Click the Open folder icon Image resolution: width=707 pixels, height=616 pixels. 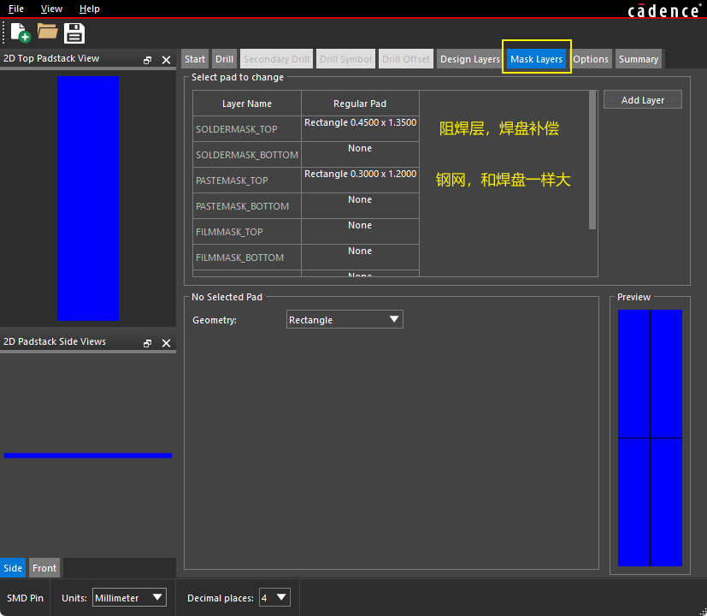click(47, 33)
